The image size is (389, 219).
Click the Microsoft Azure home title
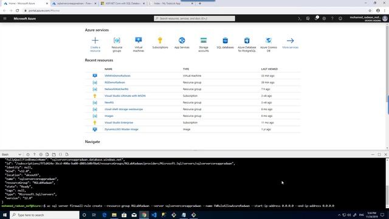coord(24,18)
